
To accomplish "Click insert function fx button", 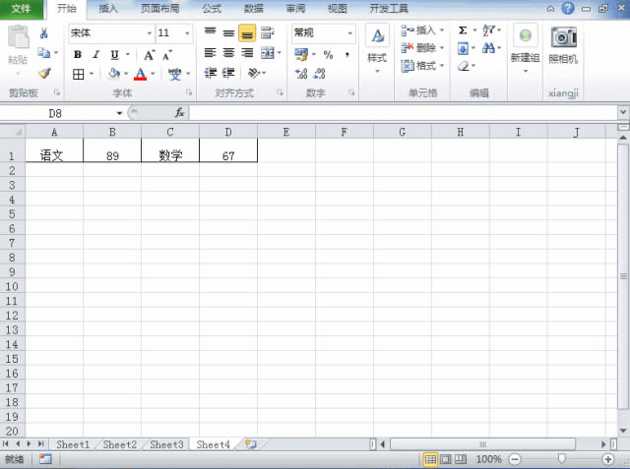I will 179,113.
